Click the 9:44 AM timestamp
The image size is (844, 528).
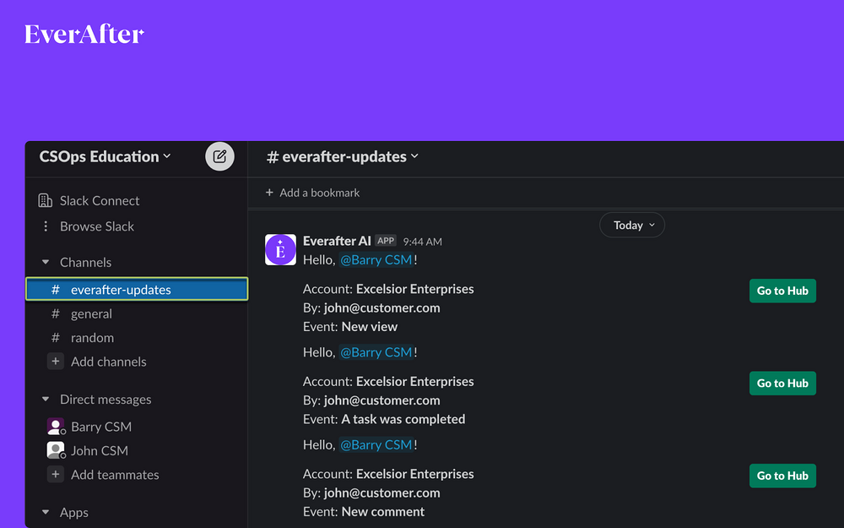[423, 242]
